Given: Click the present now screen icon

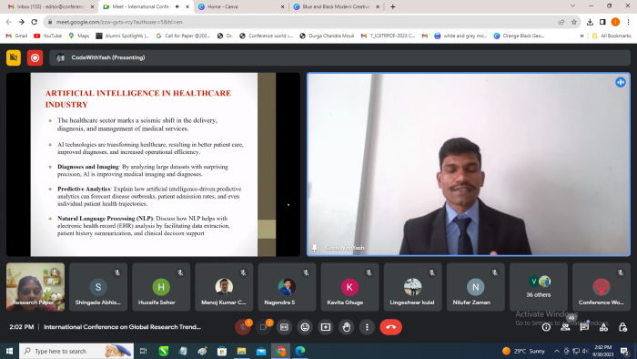Looking at the screenshot, I should [x=326, y=327].
